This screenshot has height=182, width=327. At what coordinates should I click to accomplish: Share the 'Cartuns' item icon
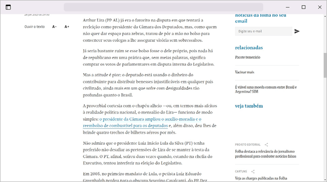253,171
